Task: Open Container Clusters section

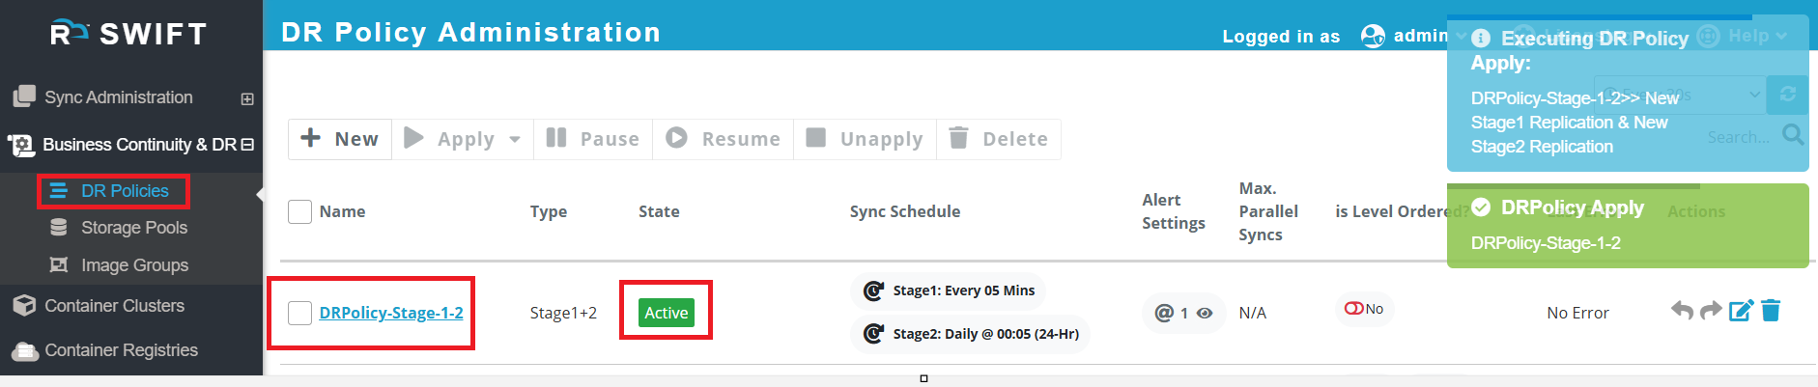Action: point(114,306)
